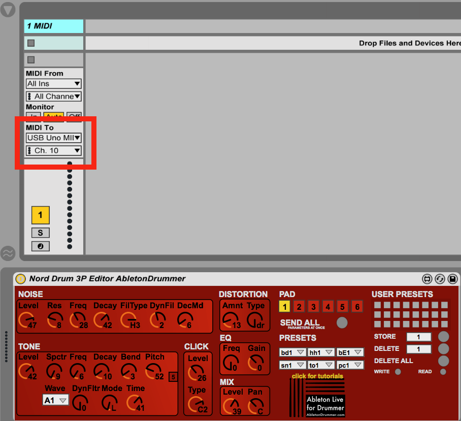The image size is (461, 421).
Task: Click the Mix Pan knob showing C
Action: [x=255, y=406]
